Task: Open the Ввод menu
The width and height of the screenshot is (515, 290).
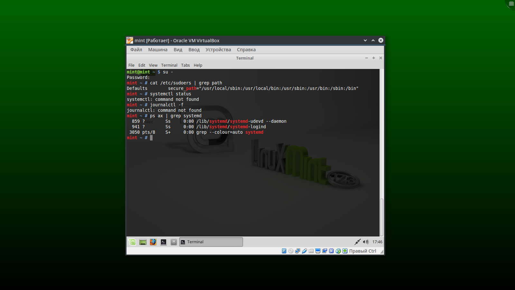Action: point(194,50)
